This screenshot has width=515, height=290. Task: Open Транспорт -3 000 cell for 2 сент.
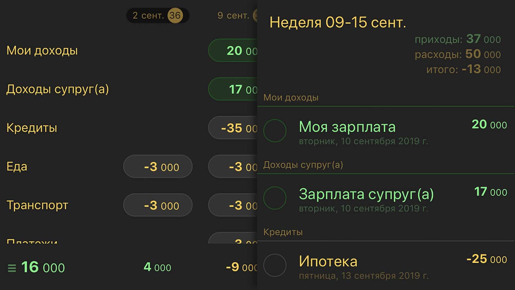coord(158,205)
